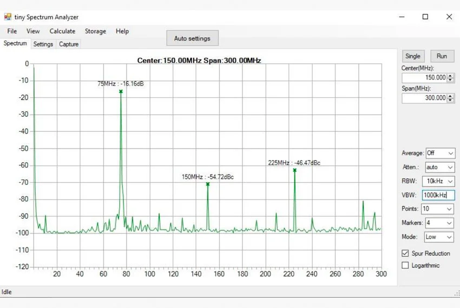The width and height of the screenshot is (460, 308).
Task: Increase Center frequency with up arrow
Action: [451, 76]
